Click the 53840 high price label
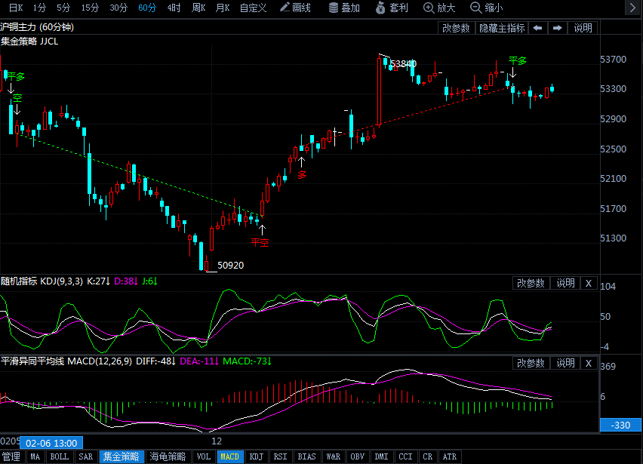The width and height of the screenshot is (643, 464). (x=403, y=64)
